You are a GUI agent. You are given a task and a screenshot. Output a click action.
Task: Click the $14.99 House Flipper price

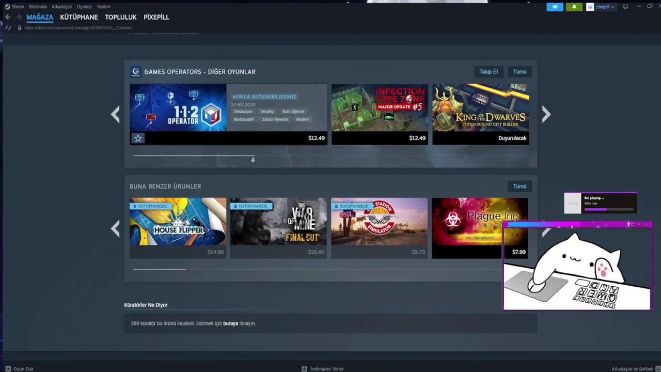coord(215,252)
